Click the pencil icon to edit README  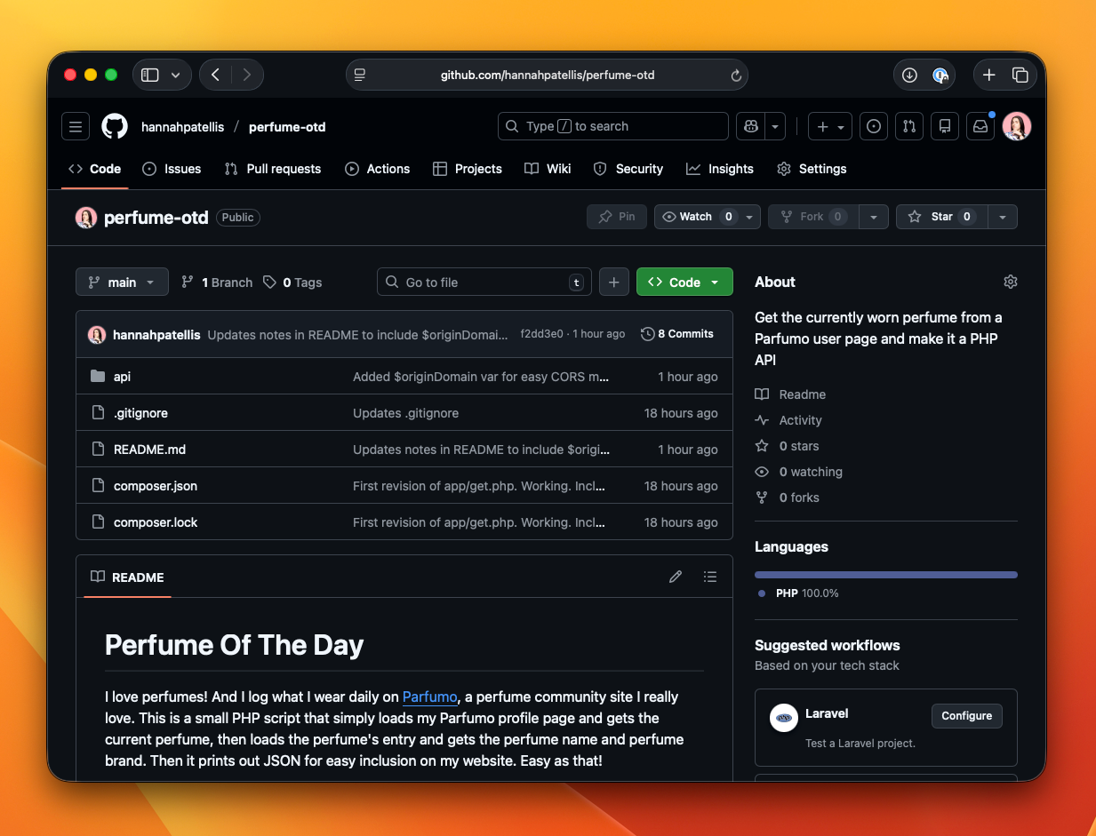pos(676,577)
